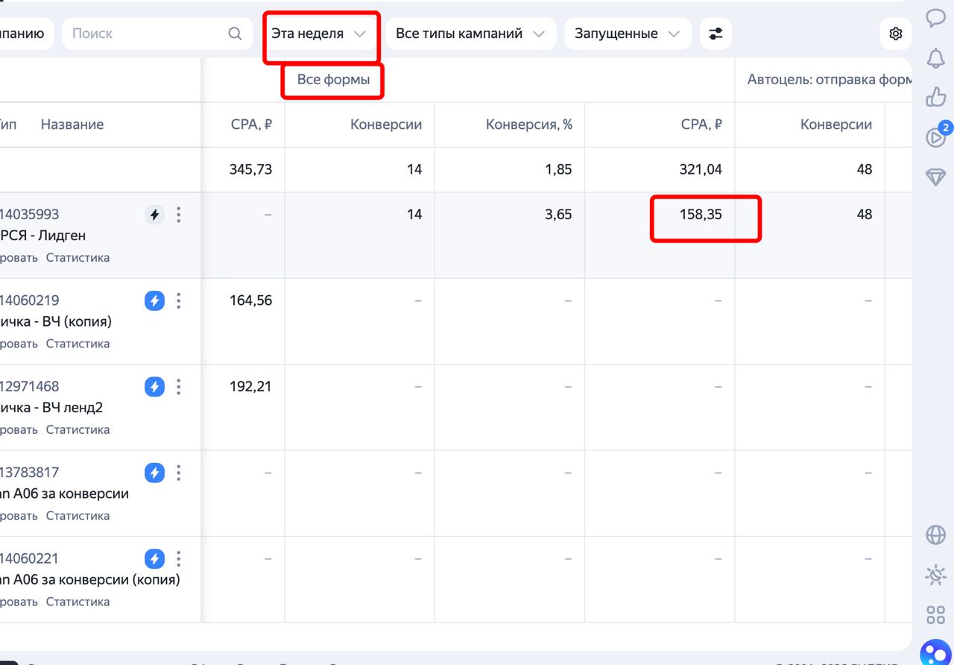Open Статистика link for РСЯ - Лидген

(78, 258)
